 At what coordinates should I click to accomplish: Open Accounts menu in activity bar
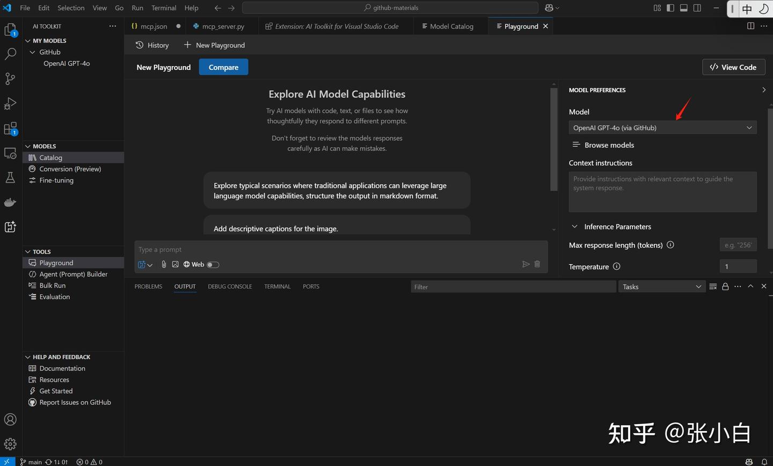[10, 419]
